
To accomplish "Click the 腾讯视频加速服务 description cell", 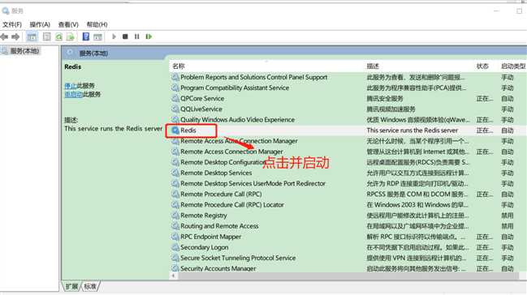I will point(391,109).
